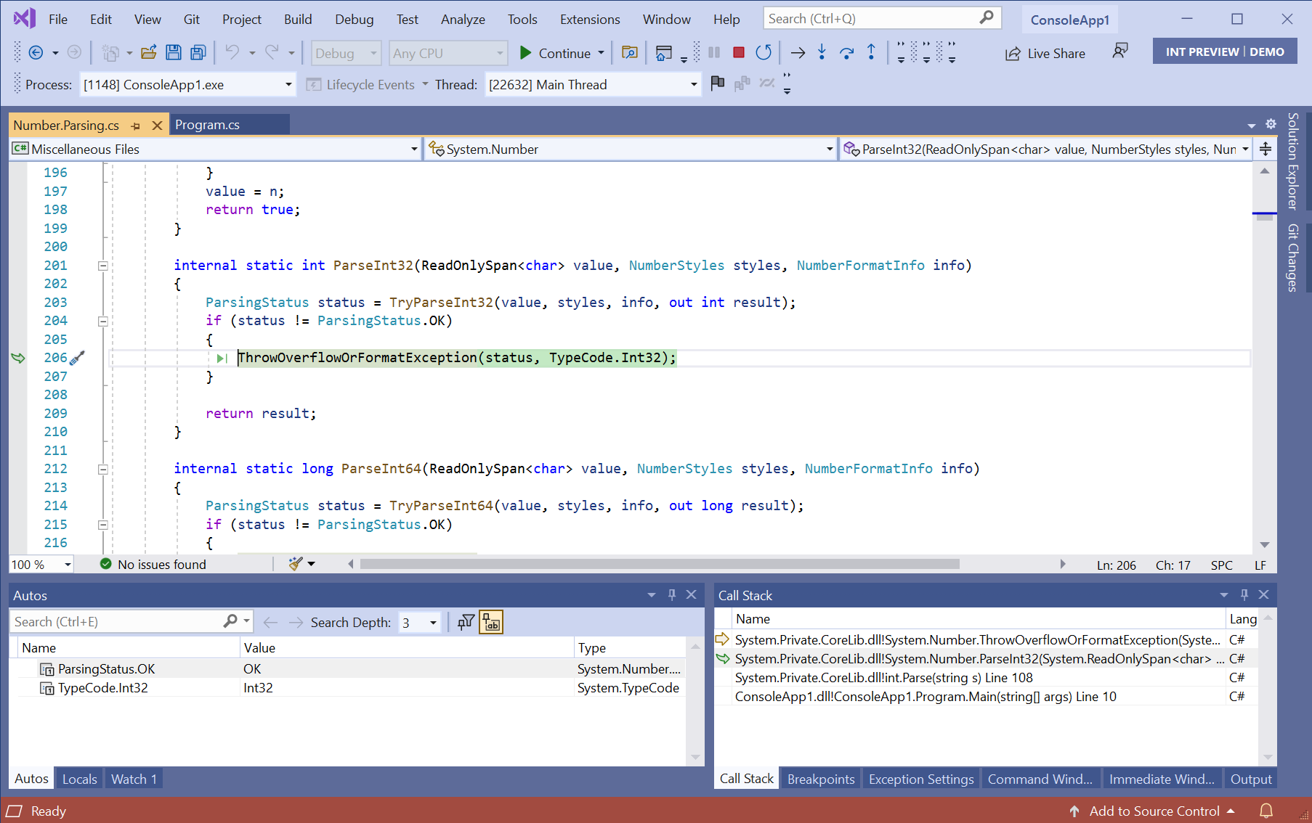Click the feedback person icon beside Live Share
The height and width of the screenshot is (823, 1312).
[1120, 51]
